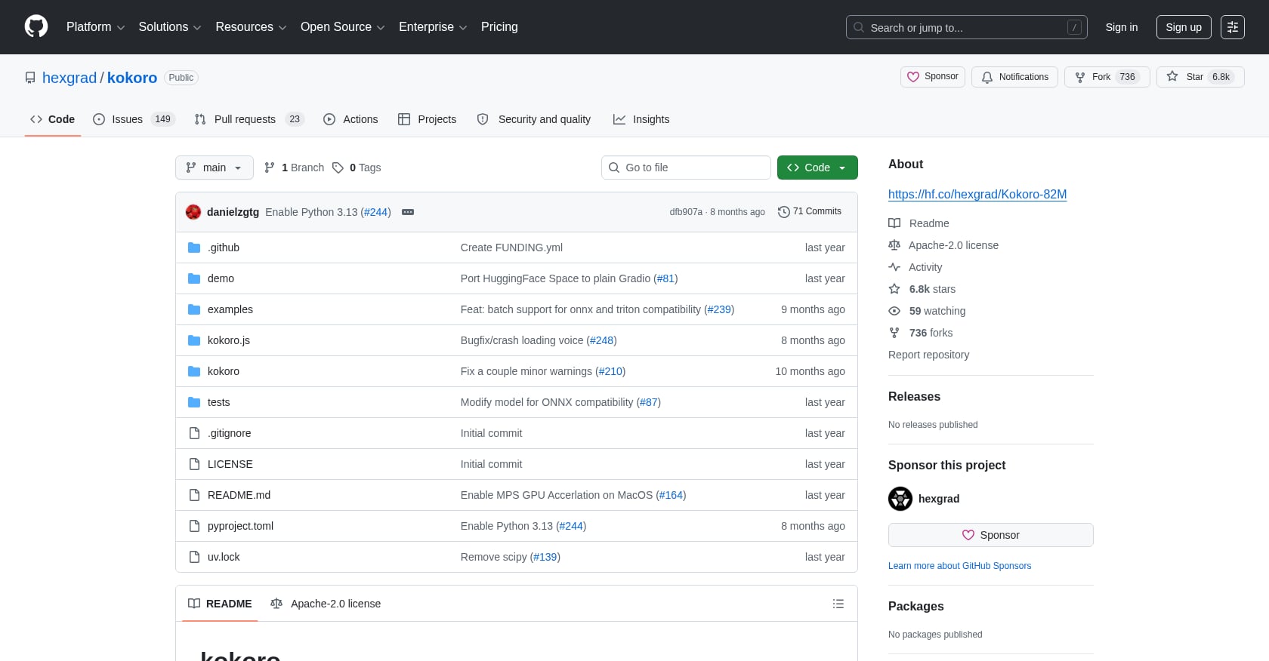Click the Apache-2.0 license scale icon in About
Viewport: 1269px width, 661px height.
point(894,245)
